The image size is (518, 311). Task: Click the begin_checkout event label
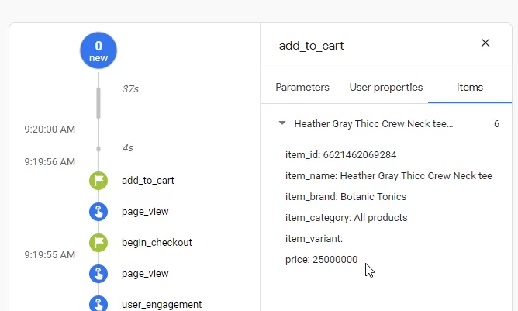point(157,243)
